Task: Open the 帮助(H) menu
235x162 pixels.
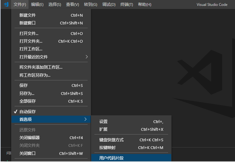Action: [145, 5]
